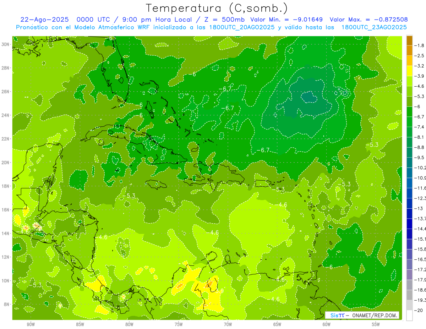
Task: Pick the yellow swatch between -3.2 and -3.9
Action: coord(409,71)
